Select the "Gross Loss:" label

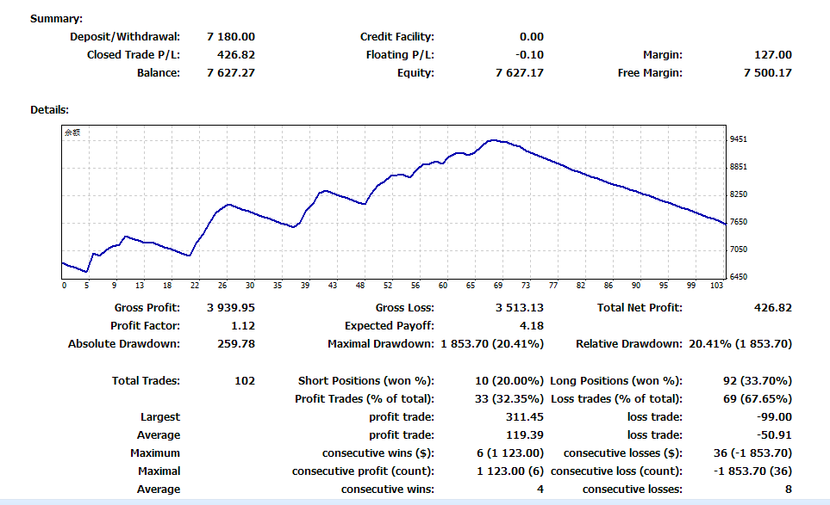point(405,307)
